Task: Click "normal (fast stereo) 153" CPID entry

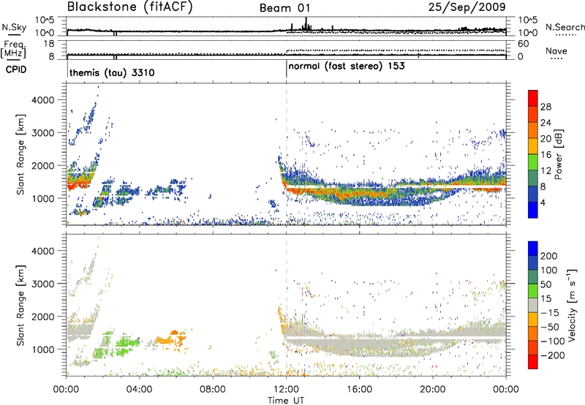Action: pyautogui.click(x=347, y=67)
